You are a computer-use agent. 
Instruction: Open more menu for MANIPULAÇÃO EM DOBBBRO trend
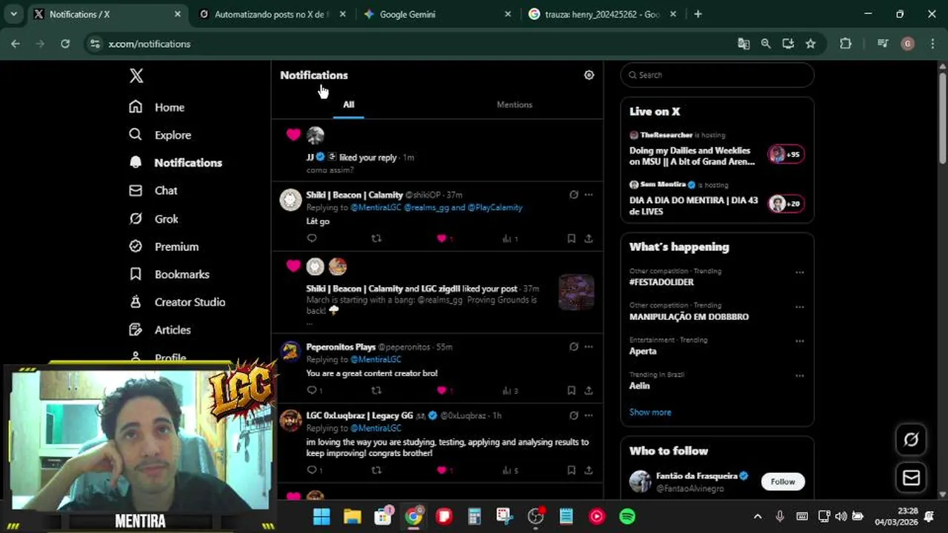799,306
